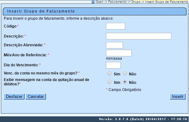Viewport: 189px width, 122px height.
Task: Choose Não for Venc. da conta no mesmo mês
Action: [x=125, y=73]
